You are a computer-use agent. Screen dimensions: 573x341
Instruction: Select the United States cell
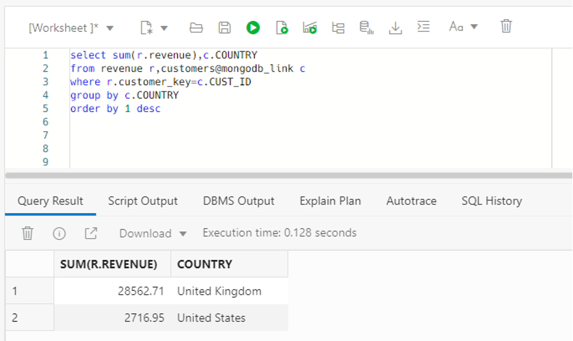coord(229,318)
